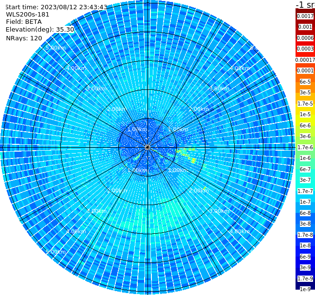Click the 1.7e-7 cyan colorbar label
The height and width of the screenshot is (295, 315).
305,191
